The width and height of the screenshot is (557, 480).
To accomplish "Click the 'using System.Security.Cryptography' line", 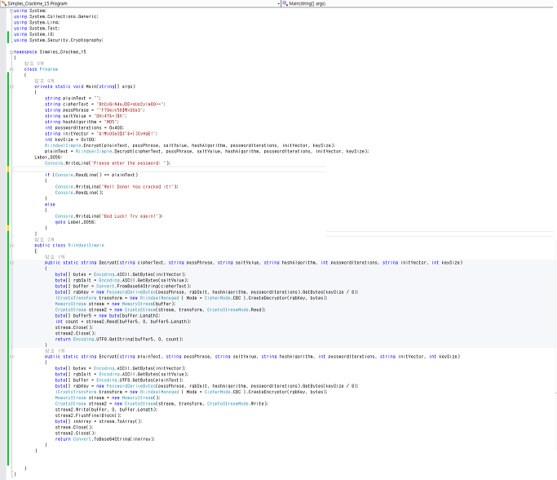I will [59, 40].
